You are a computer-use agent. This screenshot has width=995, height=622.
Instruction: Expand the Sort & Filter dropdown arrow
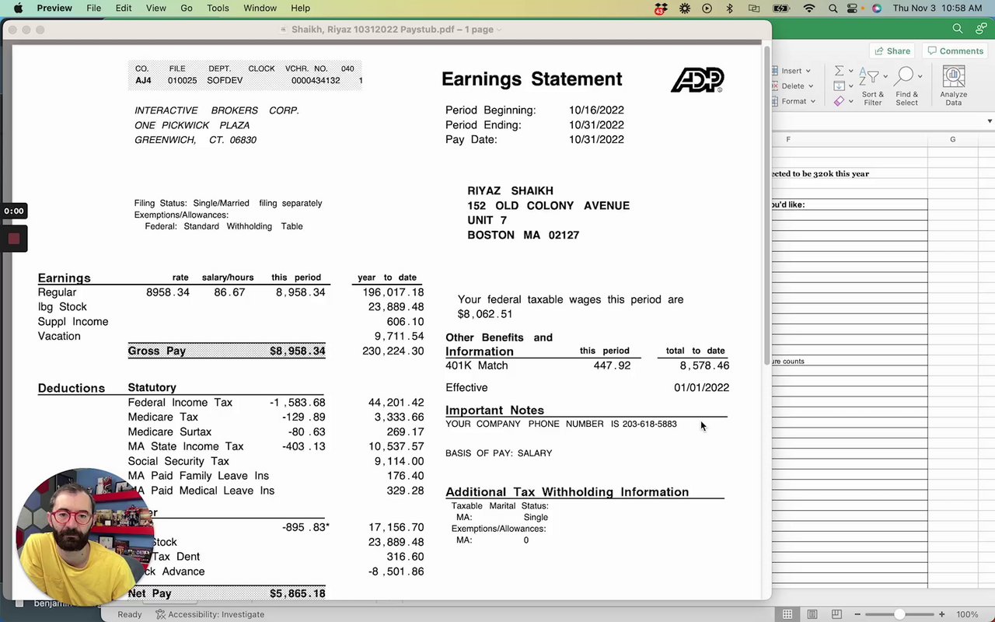point(885,76)
